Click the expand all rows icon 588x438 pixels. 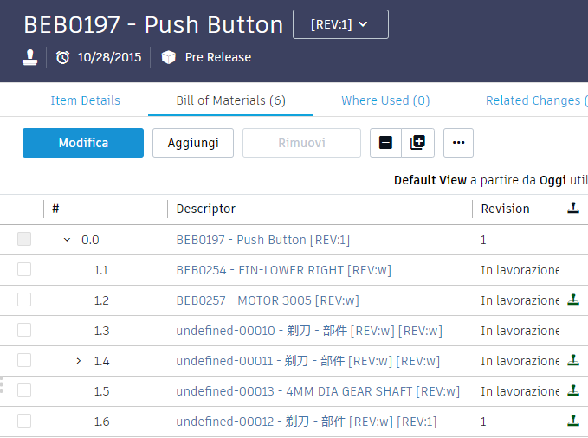pyautogui.click(x=417, y=143)
